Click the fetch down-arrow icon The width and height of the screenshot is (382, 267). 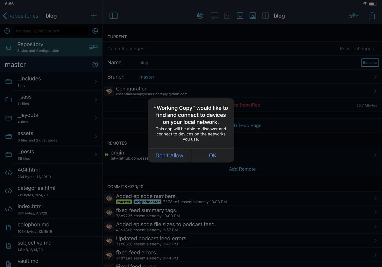[x=240, y=16]
